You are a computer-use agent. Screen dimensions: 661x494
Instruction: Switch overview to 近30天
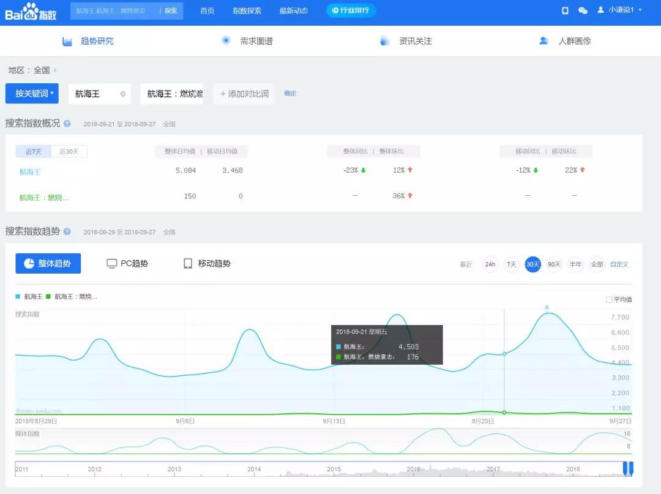tap(69, 151)
